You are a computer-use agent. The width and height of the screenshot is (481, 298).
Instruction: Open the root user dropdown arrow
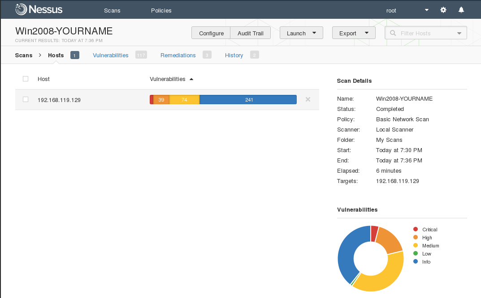[x=427, y=10]
